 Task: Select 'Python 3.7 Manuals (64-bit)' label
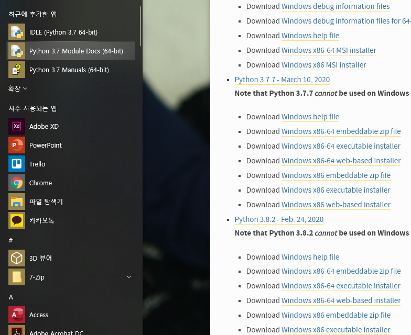click(69, 70)
